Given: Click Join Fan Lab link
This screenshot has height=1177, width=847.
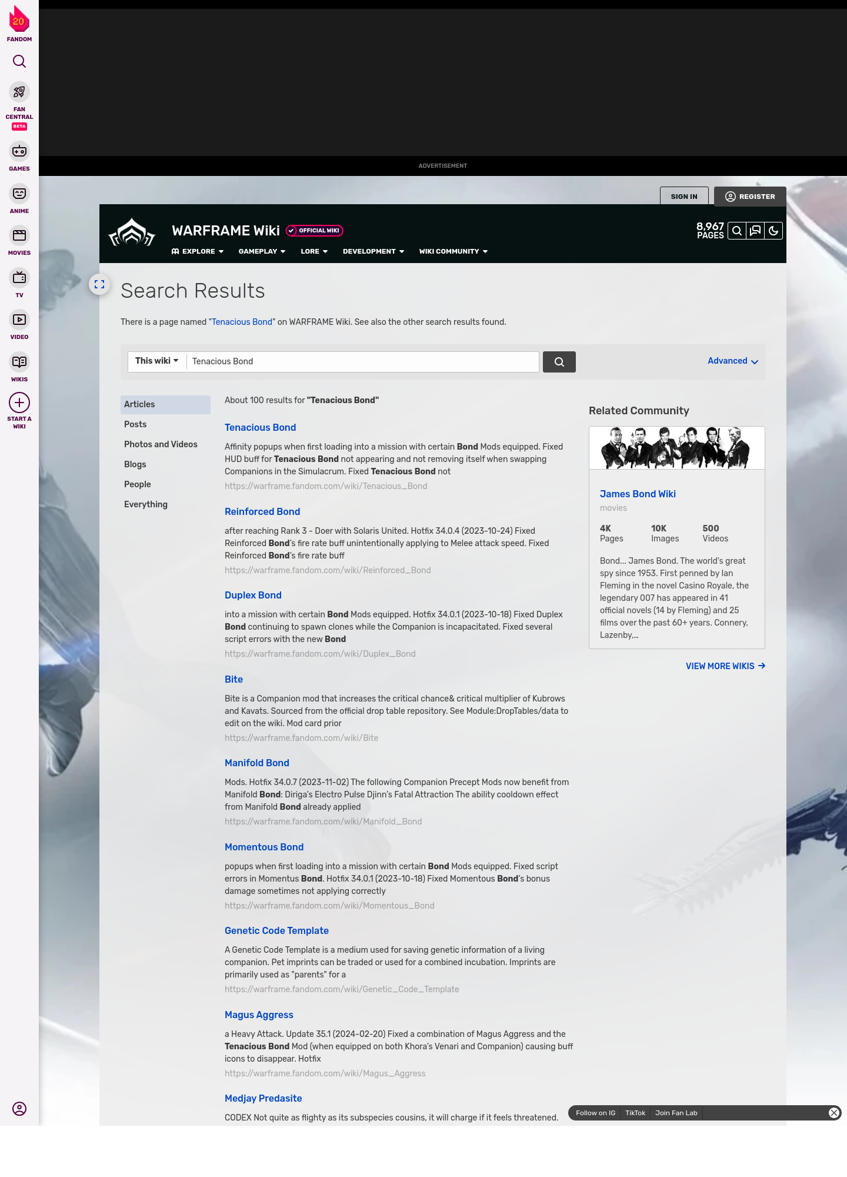Looking at the screenshot, I should 676,1113.
